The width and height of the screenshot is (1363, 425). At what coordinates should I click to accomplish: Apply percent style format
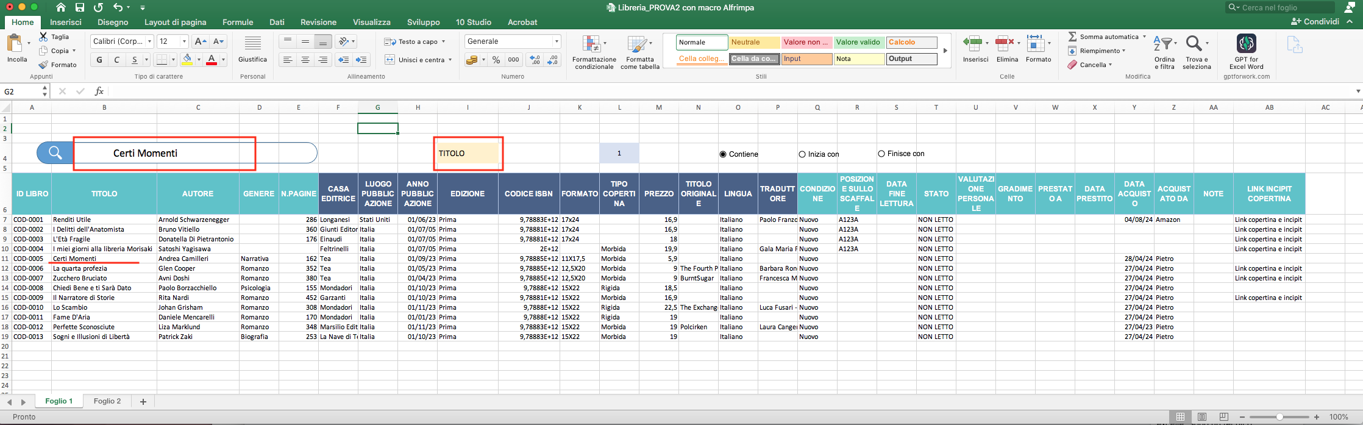496,60
